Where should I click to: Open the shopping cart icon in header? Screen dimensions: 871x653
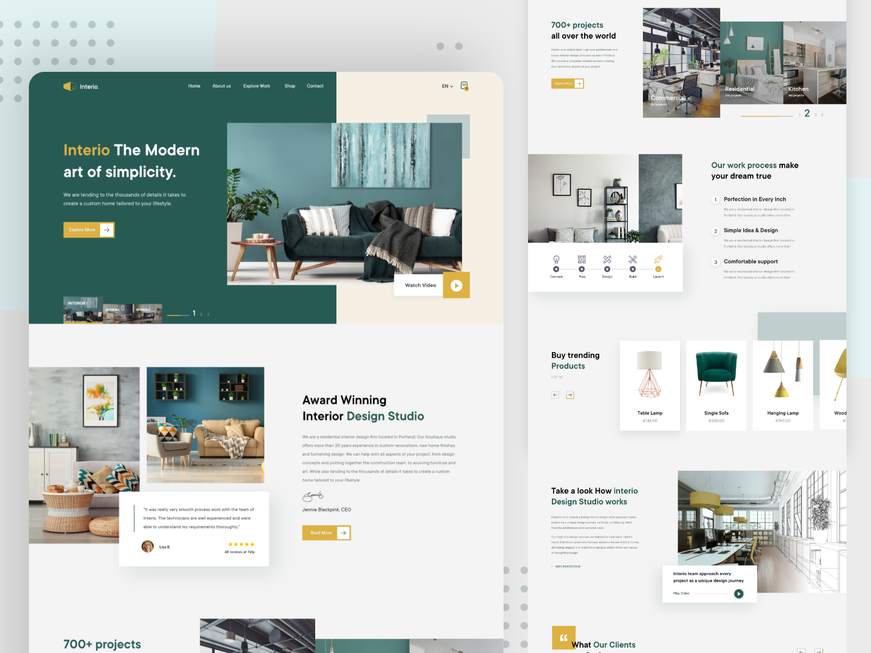pyautogui.click(x=464, y=86)
